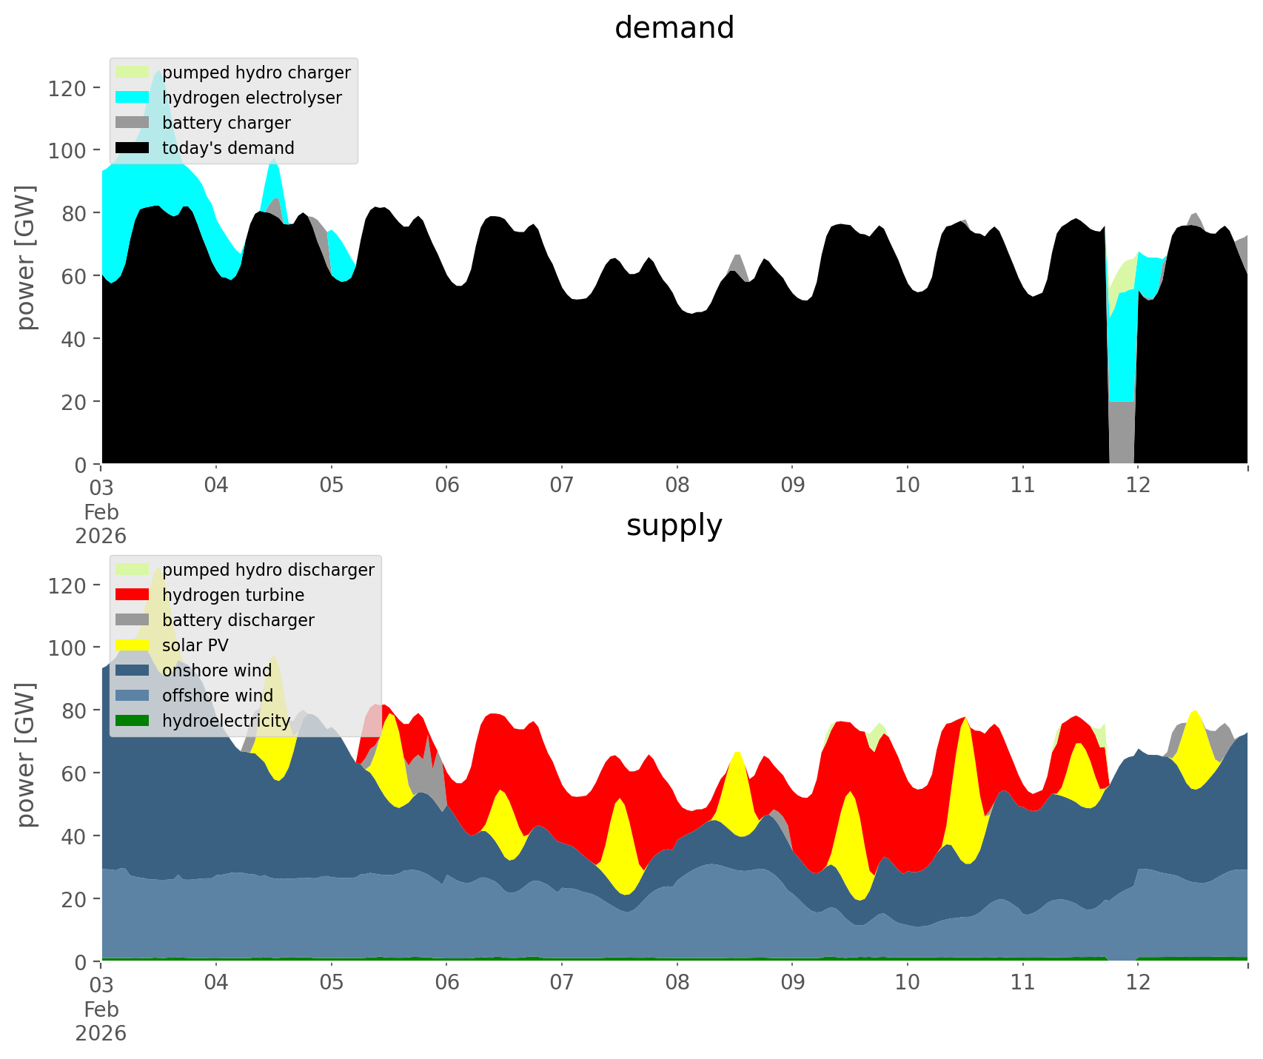The image size is (1263, 1059).
Task: Click the "supply" chart title
Action: tap(674, 525)
